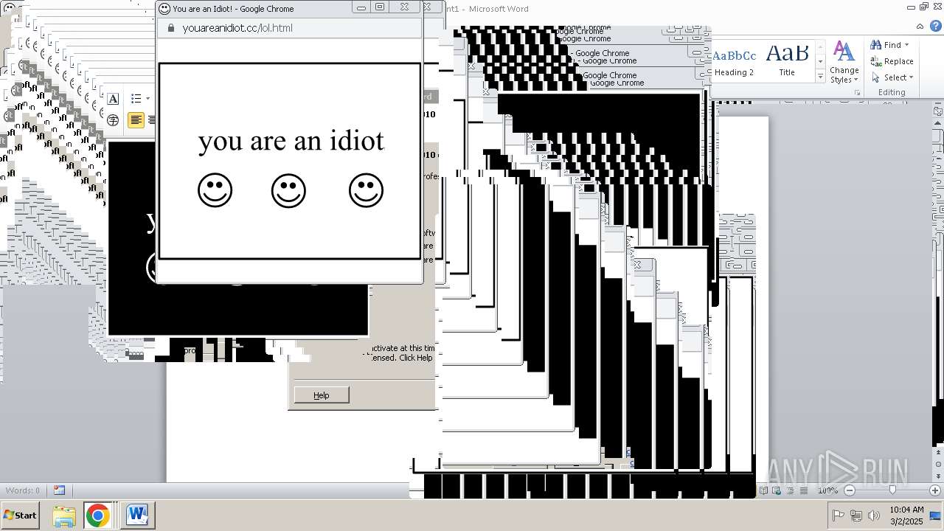The image size is (944, 531).
Task: Click the left smiley face in popup
Action: coord(215,190)
